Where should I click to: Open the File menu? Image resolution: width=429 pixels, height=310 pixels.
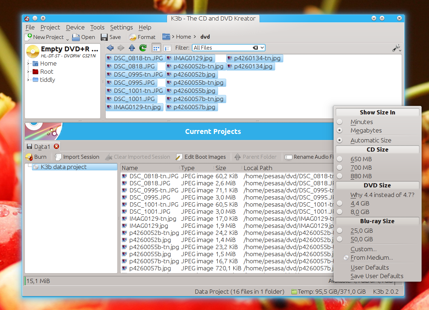pyautogui.click(x=30, y=27)
